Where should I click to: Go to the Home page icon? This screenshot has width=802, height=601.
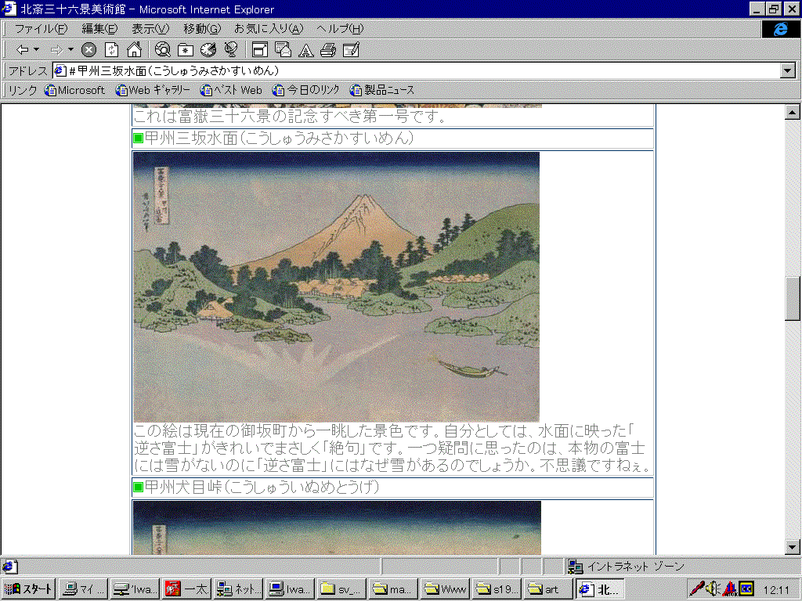click(134, 49)
